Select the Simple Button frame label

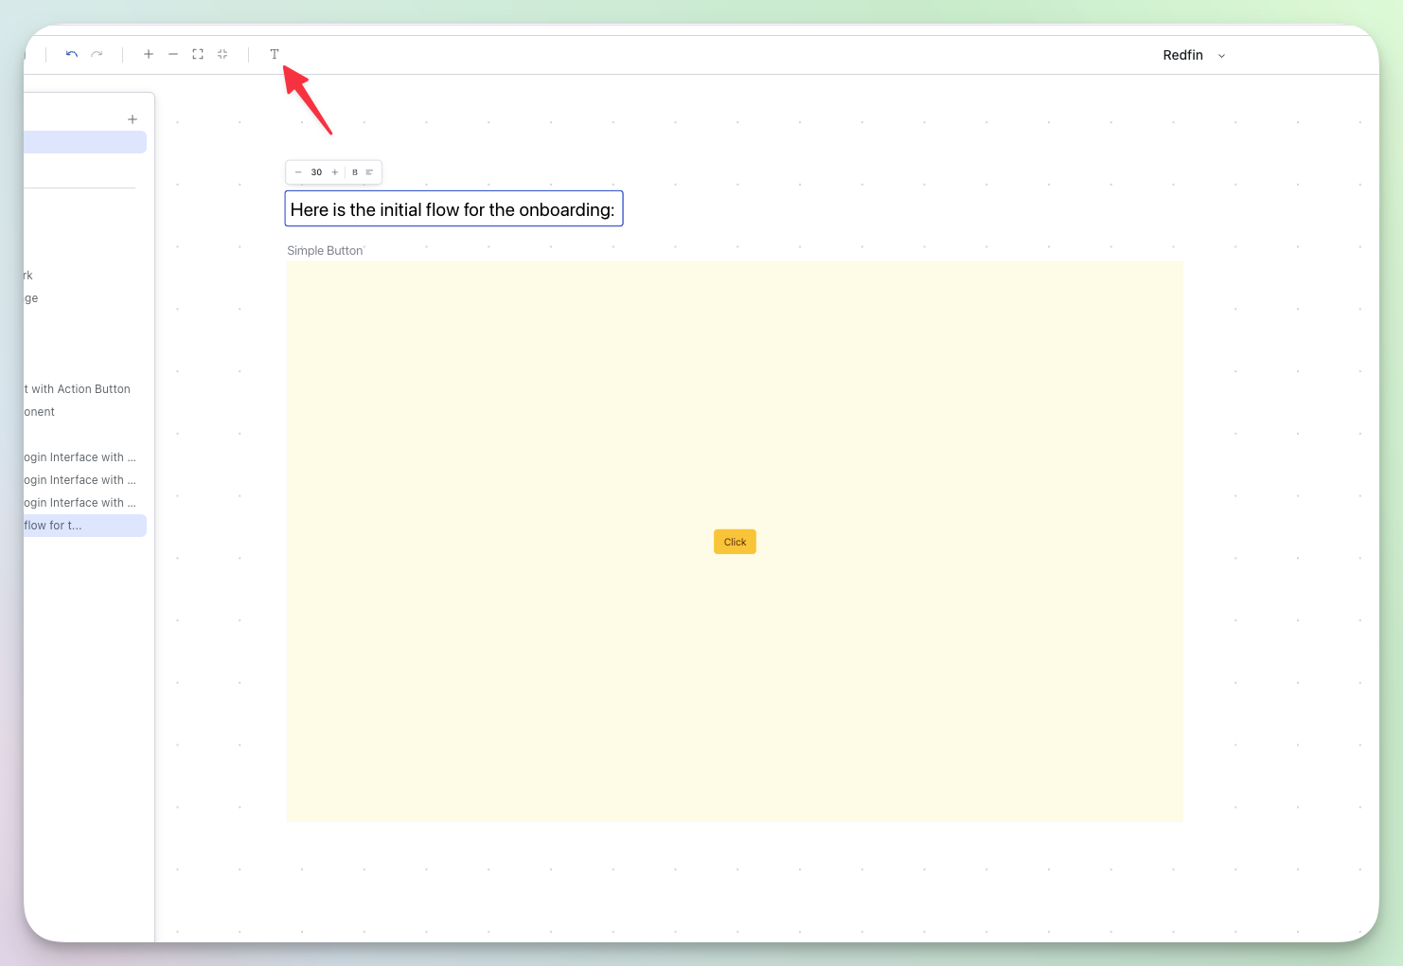[325, 250]
